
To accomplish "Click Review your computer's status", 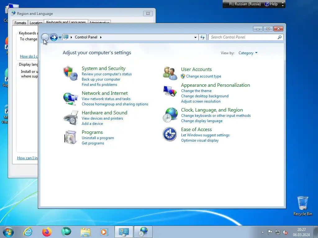I will tap(107, 74).
